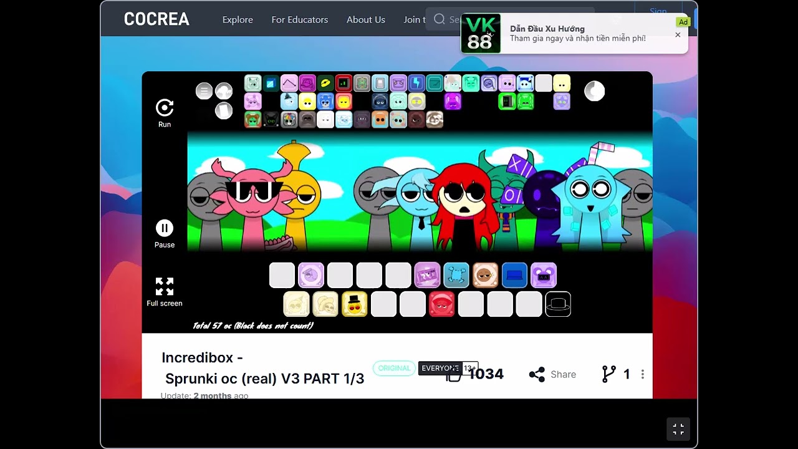The image size is (798, 449).
Task: Pick the teal cube sound icon
Action: click(x=271, y=83)
